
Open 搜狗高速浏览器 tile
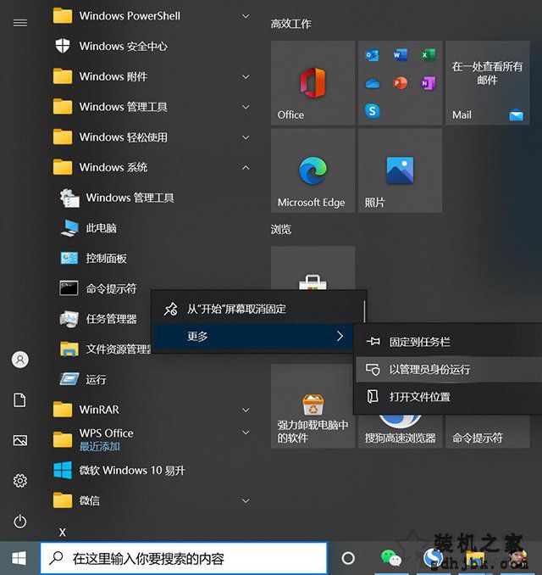tap(400, 431)
